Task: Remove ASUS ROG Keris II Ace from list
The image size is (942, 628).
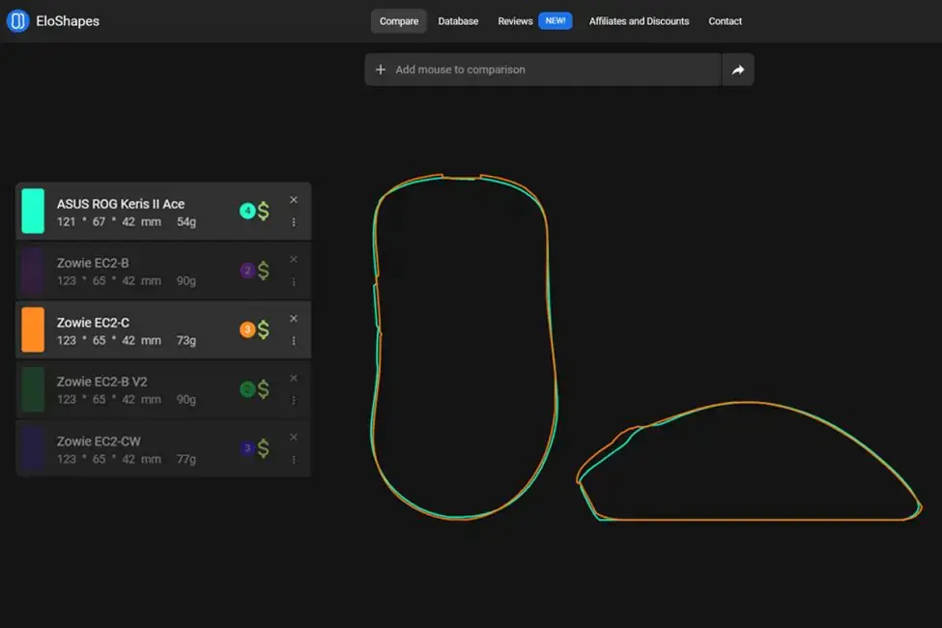Action: click(294, 200)
